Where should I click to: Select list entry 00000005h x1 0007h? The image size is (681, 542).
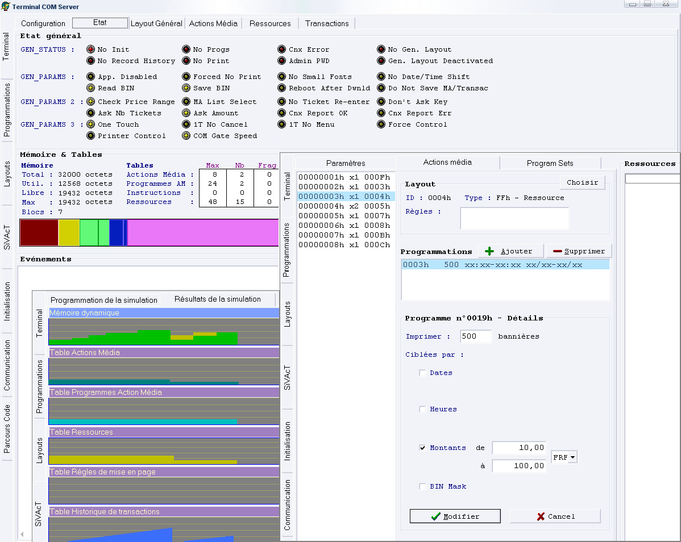coord(344,216)
